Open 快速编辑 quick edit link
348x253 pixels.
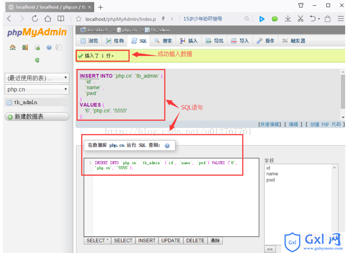(269, 124)
